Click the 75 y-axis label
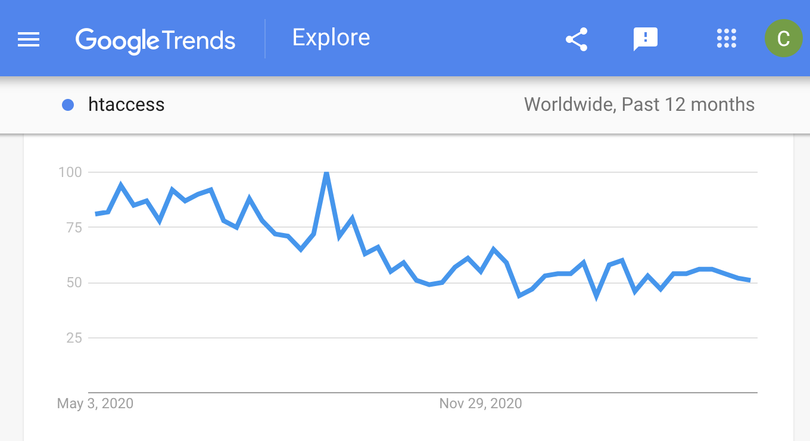Viewport: 810px width, 441px height. click(74, 228)
